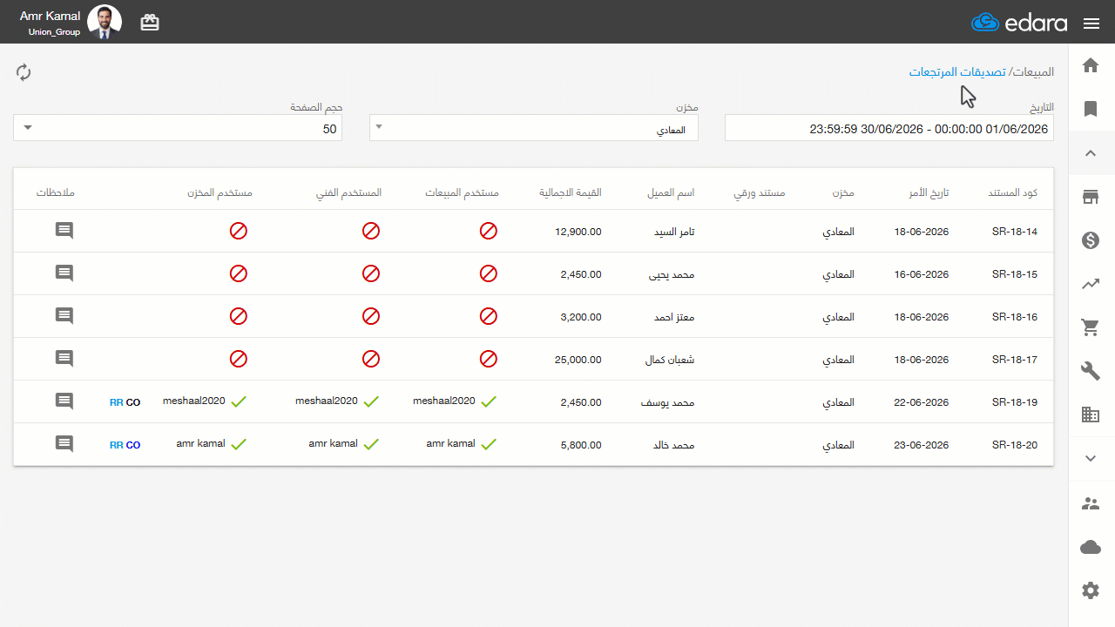Open the gift icon in top bar
Viewport: 1115px width, 627px height.
click(x=150, y=23)
